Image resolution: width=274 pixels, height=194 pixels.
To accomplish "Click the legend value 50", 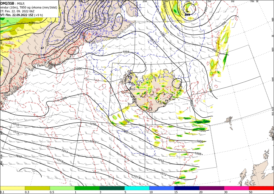I will point(251,192).
